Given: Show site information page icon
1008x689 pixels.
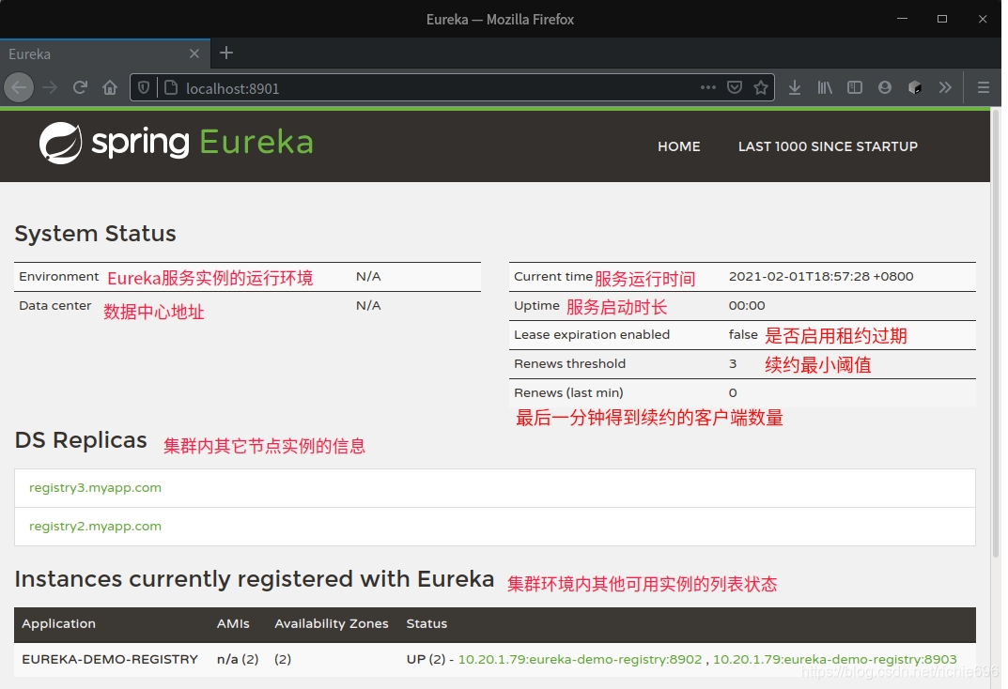Looking at the screenshot, I should point(170,87).
